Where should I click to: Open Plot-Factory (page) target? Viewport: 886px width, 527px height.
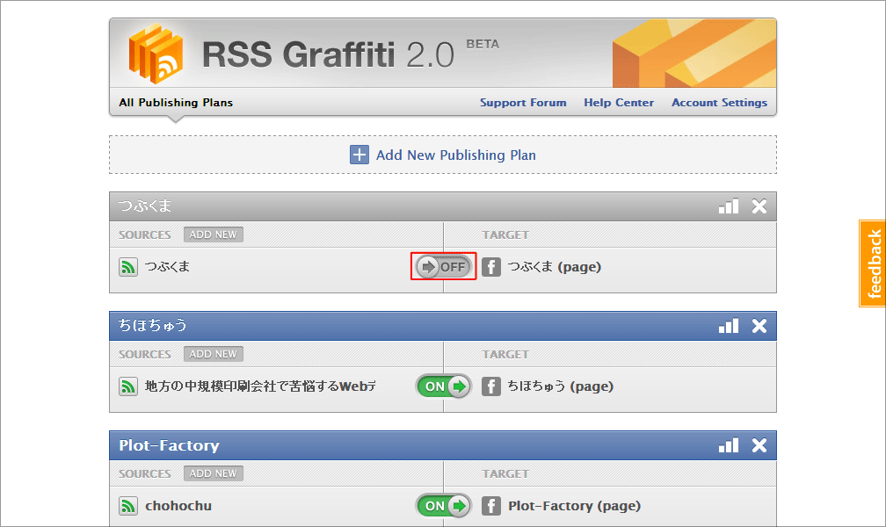pos(574,506)
